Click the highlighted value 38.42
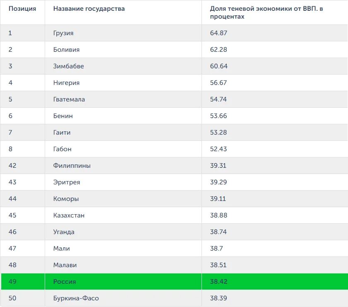This screenshot has height=307, width=348. click(218, 282)
